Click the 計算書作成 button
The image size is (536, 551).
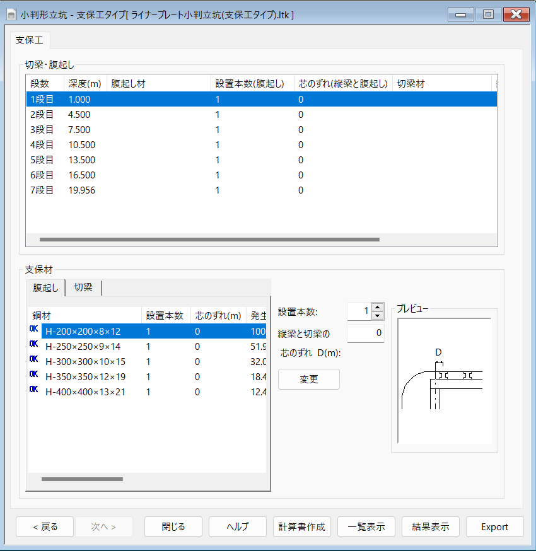(301, 527)
